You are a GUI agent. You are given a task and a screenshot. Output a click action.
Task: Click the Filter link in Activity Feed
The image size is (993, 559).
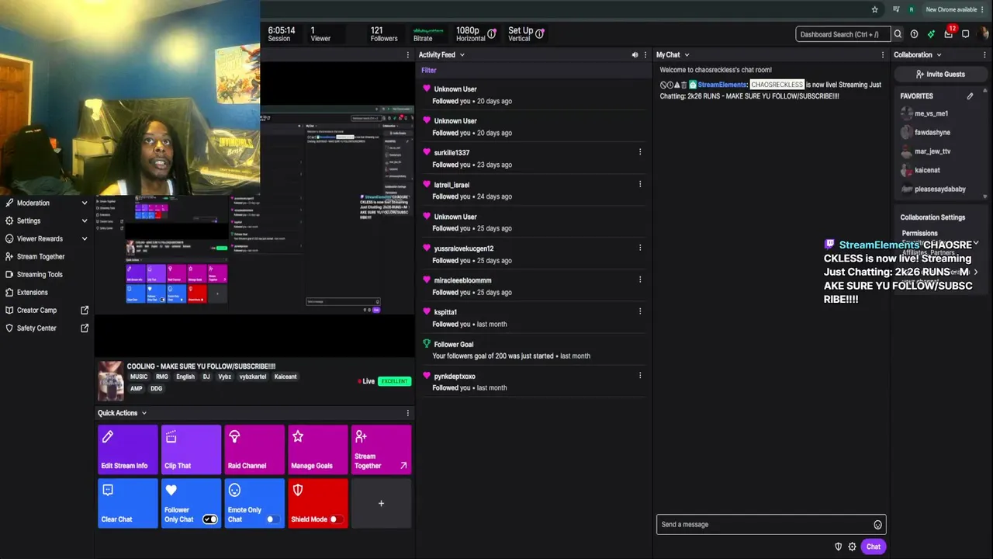click(429, 70)
